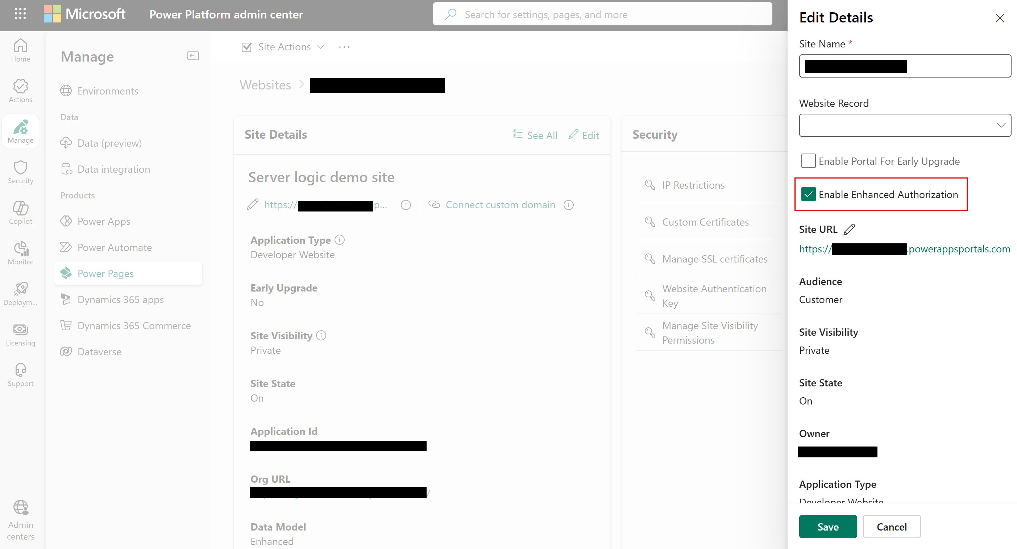Click the Site Name input field

[x=905, y=66]
